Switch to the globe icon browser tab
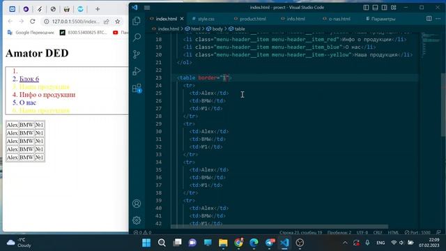The width and height of the screenshot is (446, 251). pyautogui.click(x=53, y=9)
